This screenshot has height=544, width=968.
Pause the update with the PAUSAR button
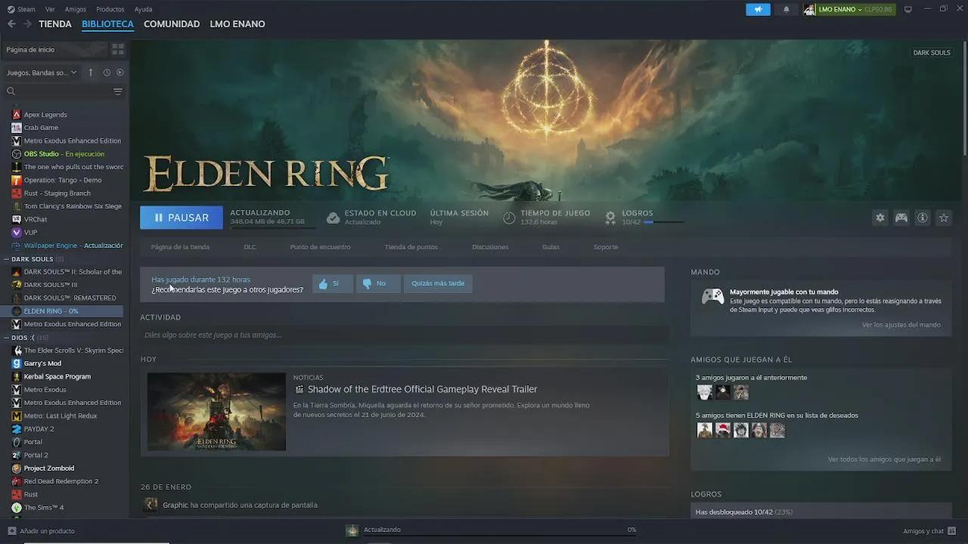coord(181,218)
